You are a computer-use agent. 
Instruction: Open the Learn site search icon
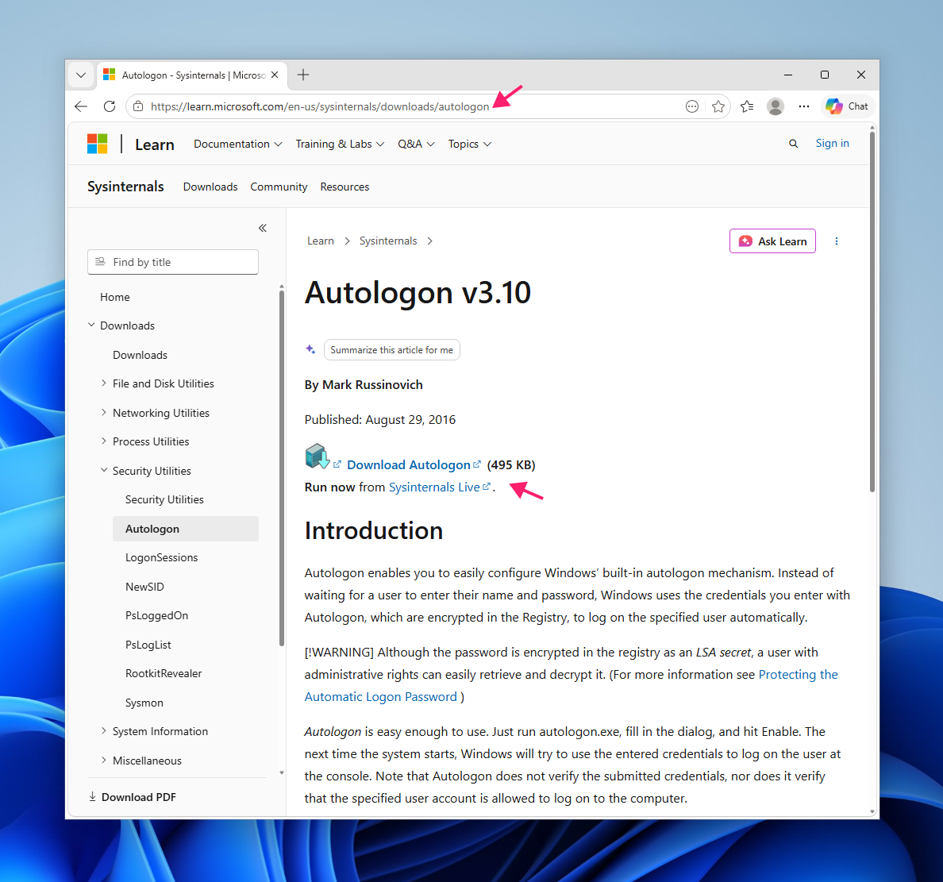[x=793, y=144]
